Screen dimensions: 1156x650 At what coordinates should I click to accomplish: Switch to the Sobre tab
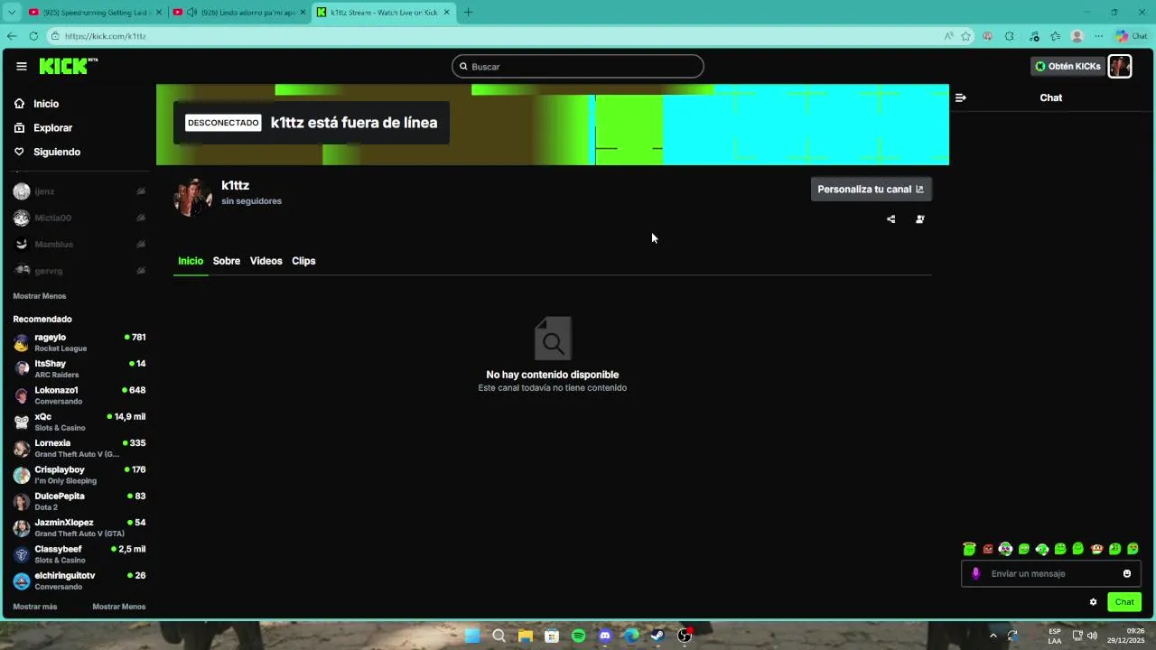click(x=227, y=261)
